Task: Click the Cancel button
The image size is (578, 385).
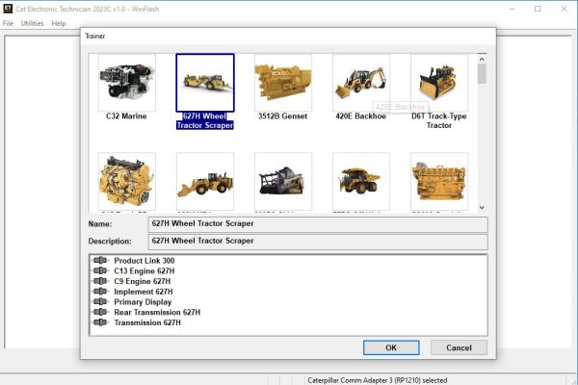Action: click(459, 347)
